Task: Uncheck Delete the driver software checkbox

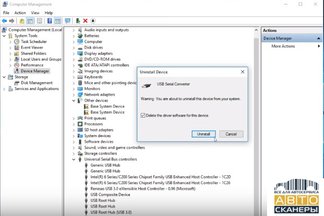Action: coord(144,115)
